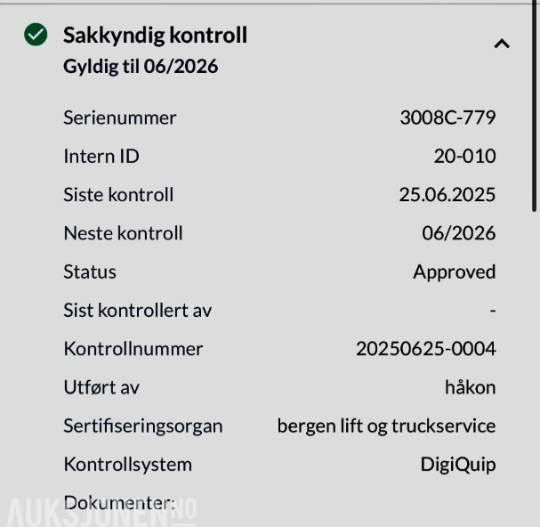This screenshot has height=527, width=540.
Task: Click the Sertifiseringsorgan label
Action: pyautogui.click(x=143, y=426)
